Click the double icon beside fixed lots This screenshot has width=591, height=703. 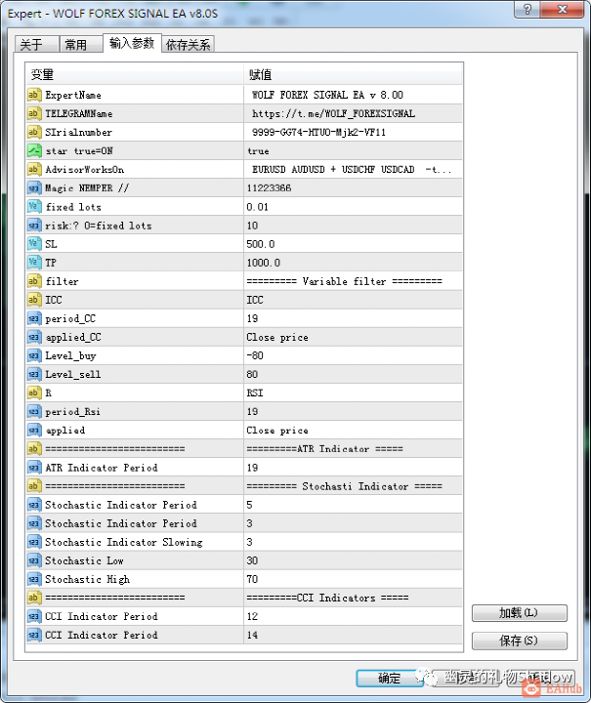[34, 207]
